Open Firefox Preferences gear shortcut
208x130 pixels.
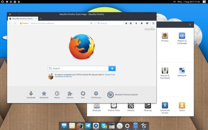click(96, 94)
